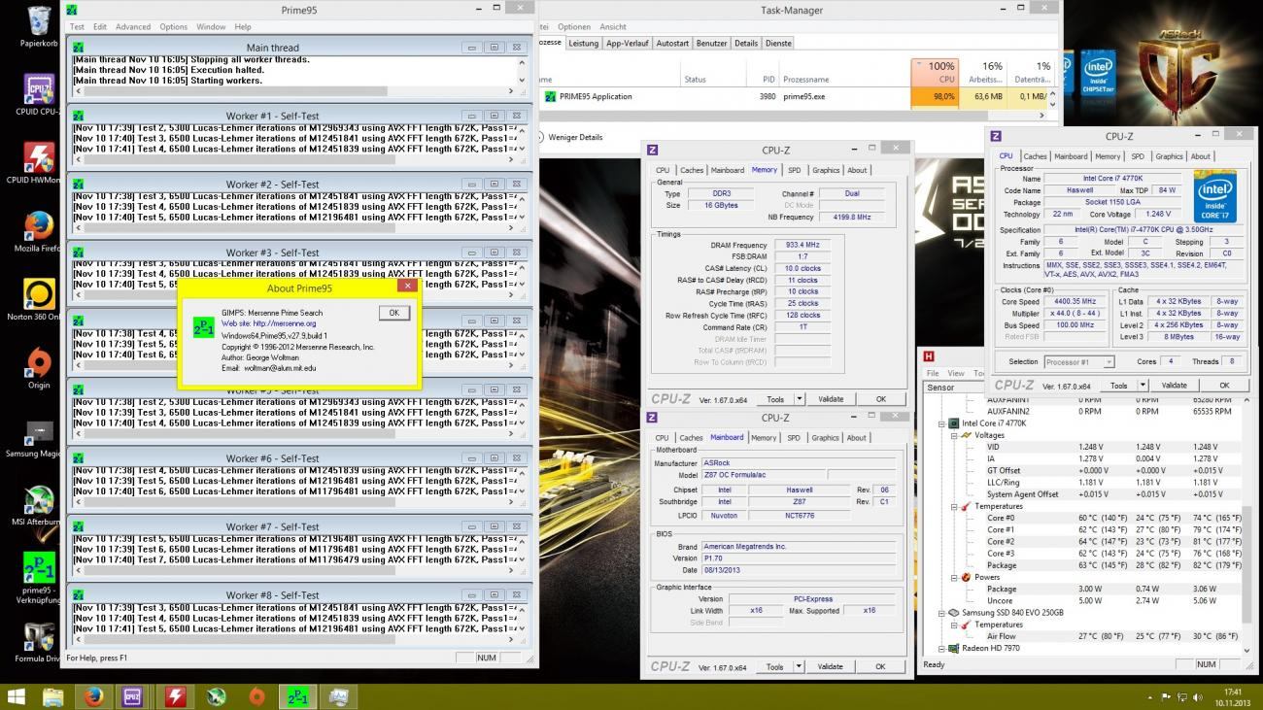Expand the Radeon HD 7970 node

(941, 648)
